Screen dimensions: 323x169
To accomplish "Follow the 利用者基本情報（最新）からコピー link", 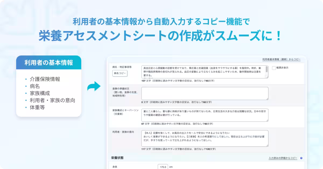I will coord(282,59).
